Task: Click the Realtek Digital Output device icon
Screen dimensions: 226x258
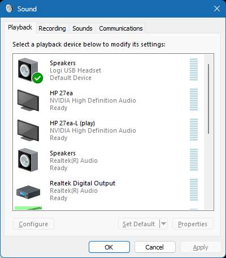Action: (x=28, y=192)
